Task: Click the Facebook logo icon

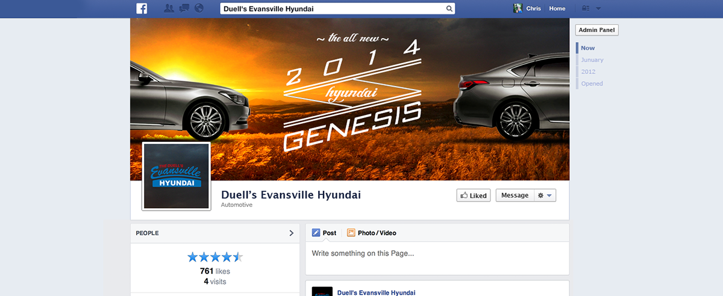Action: (x=142, y=8)
